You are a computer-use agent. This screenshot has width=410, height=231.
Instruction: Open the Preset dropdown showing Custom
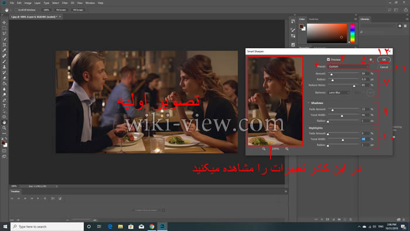click(x=348, y=67)
